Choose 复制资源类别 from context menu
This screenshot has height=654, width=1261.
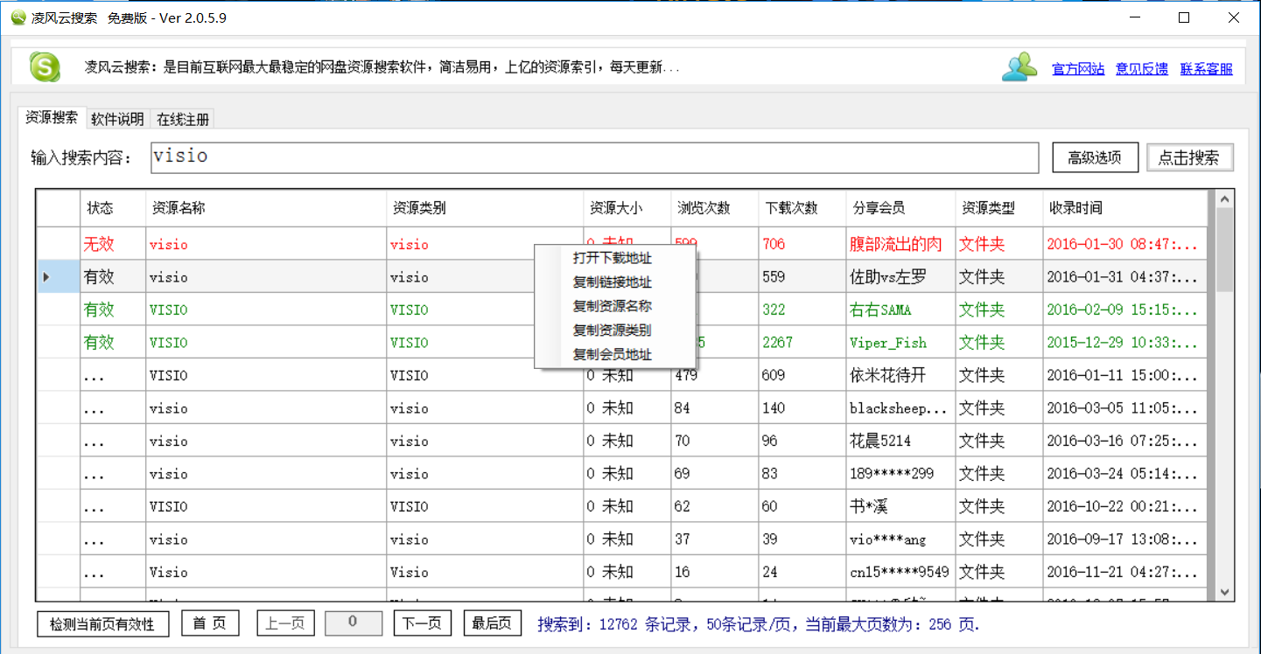pos(616,330)
